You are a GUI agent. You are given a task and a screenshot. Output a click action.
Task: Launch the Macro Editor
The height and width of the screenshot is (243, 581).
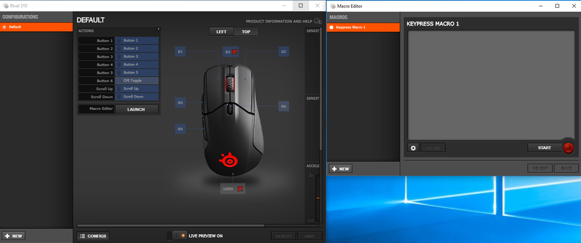[136, 109]
